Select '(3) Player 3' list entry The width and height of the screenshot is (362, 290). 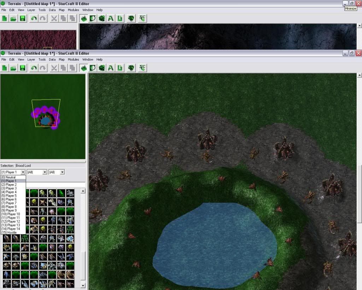13,188
